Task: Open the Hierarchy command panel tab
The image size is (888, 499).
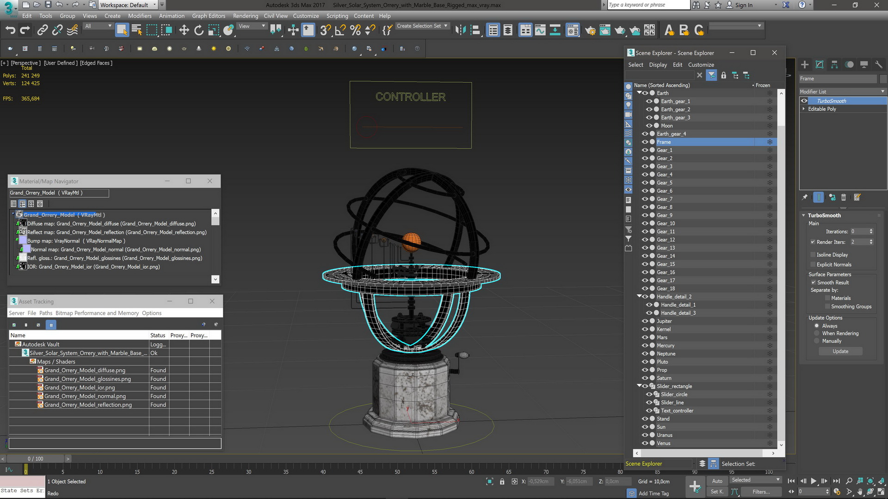Action: click(834, 65)
